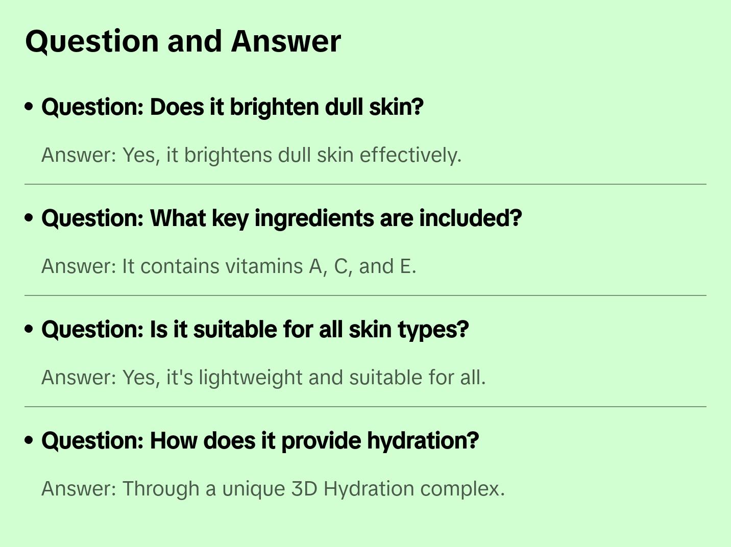This screenshot has width=731, height=547.
Task: Click the bullet before the dull skin question
Action: 29,107
